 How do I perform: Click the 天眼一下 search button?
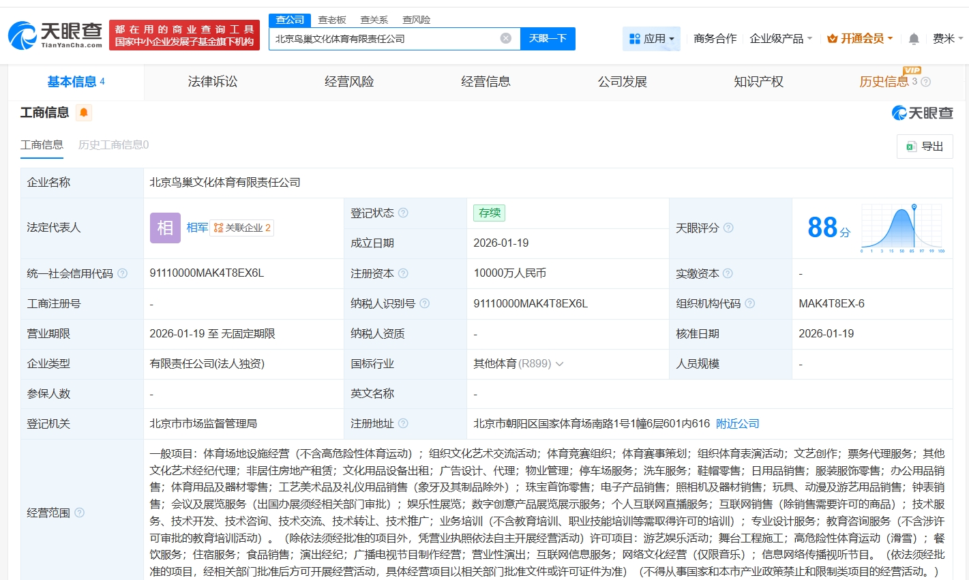click(x=548, y=38)
